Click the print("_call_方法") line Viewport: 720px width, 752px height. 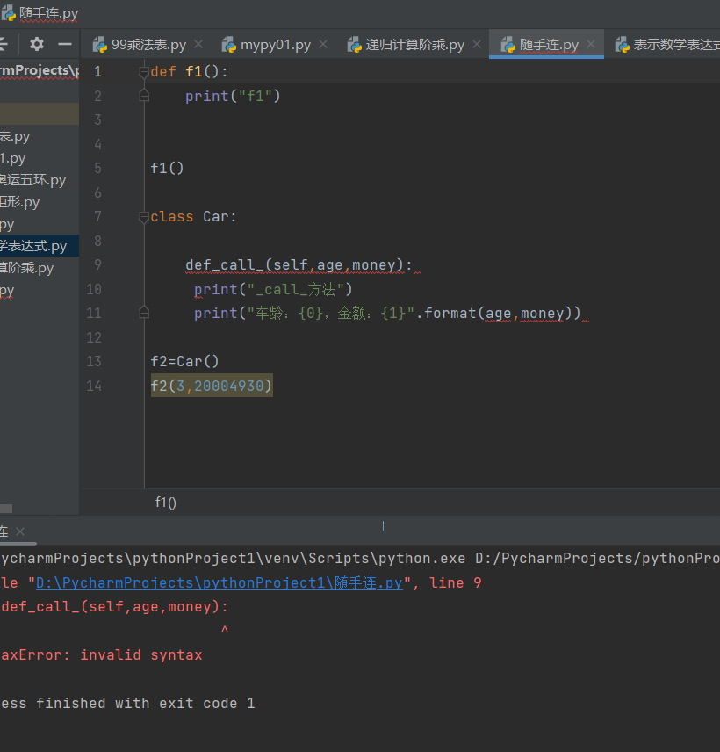(x=273, y=289)
